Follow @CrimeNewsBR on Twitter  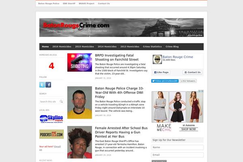(x=165, y=81)
